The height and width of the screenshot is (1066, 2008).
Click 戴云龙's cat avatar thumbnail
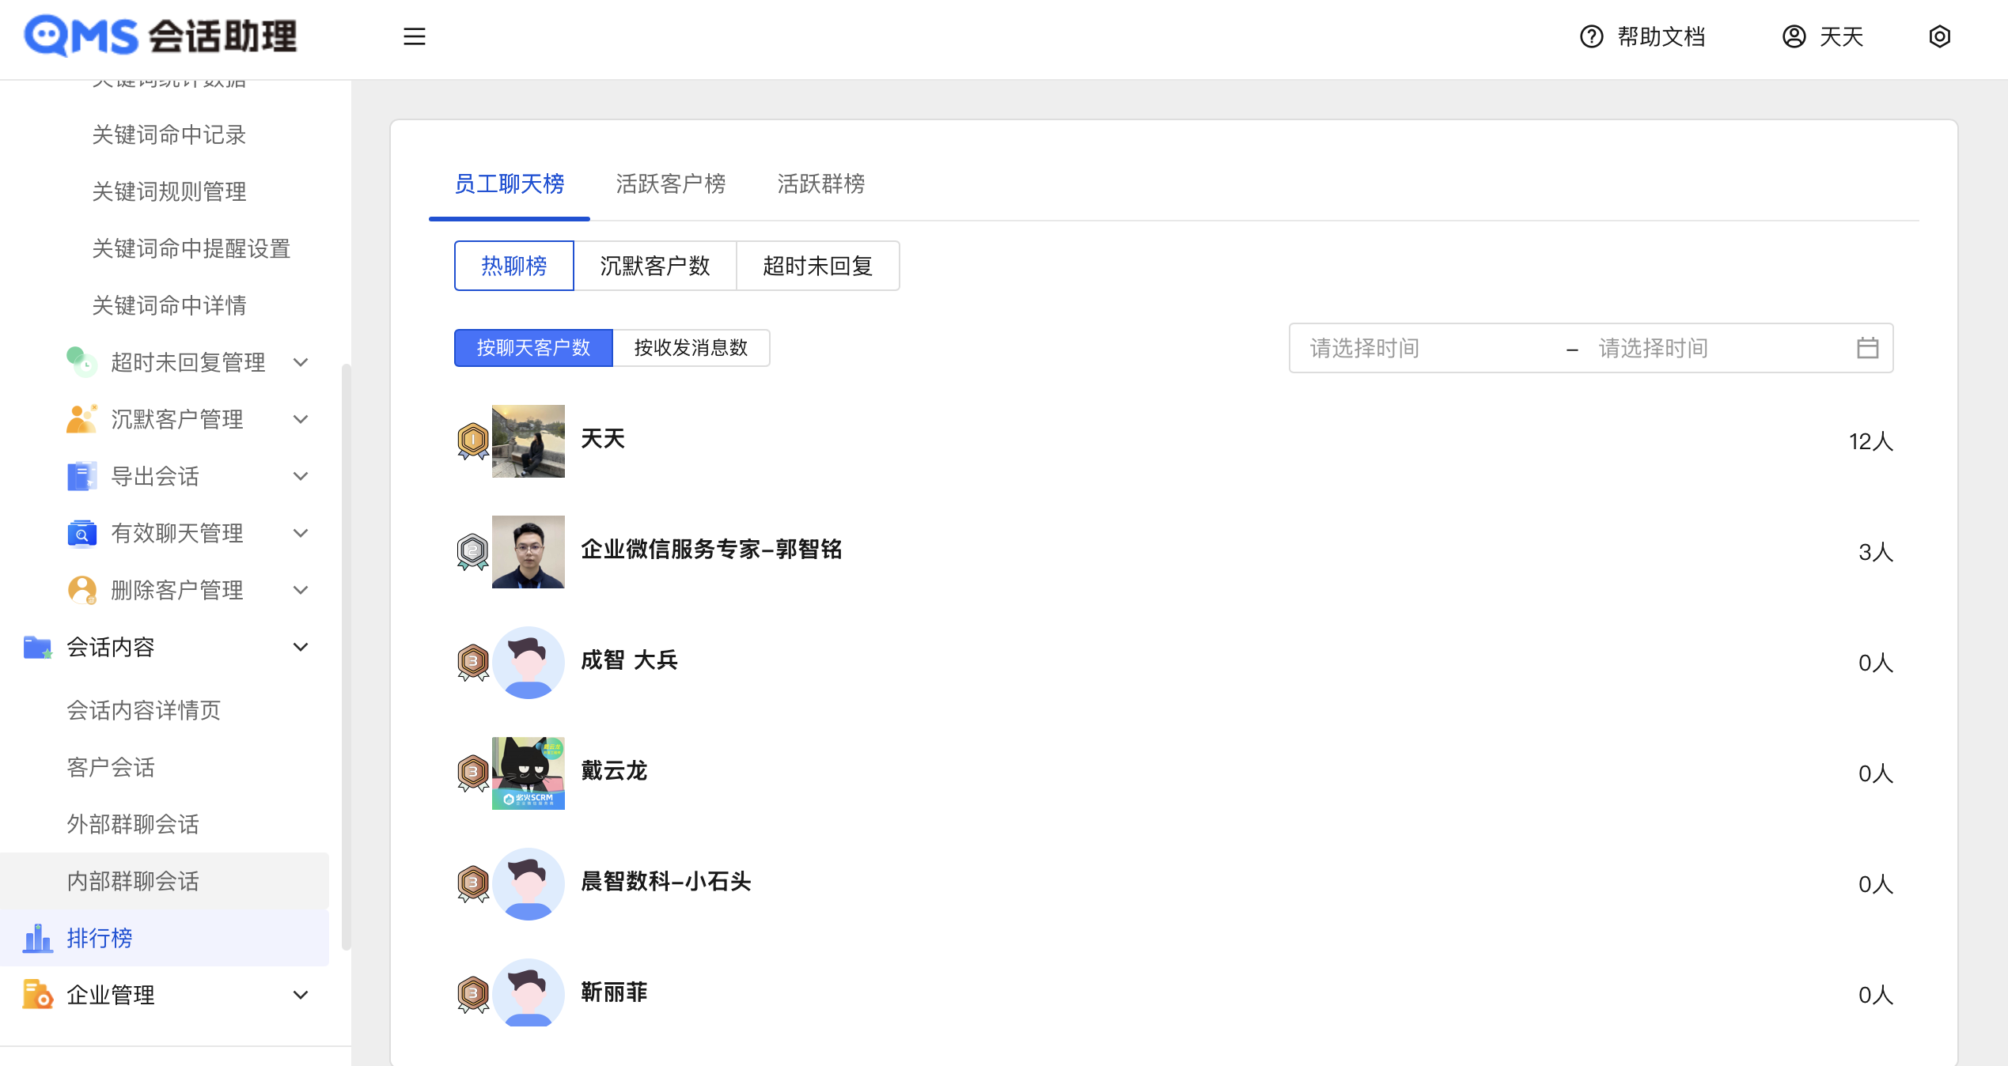529,773
